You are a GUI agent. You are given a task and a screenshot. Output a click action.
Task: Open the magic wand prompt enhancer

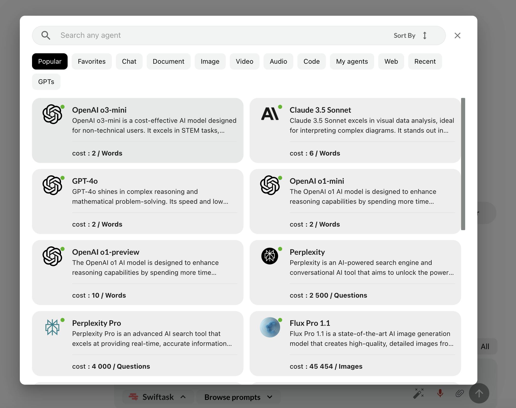tap(418, 393)
